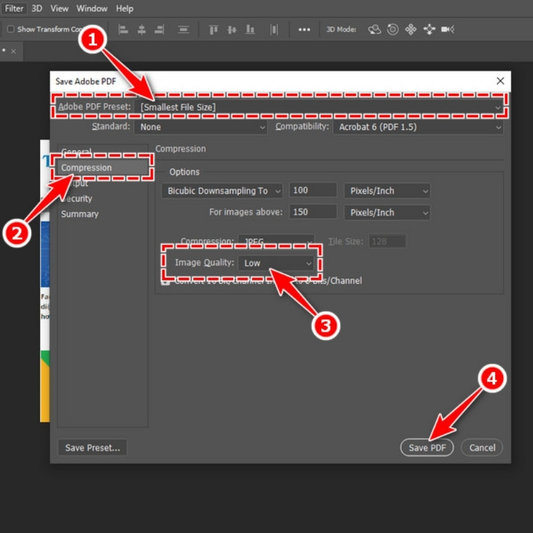Click the For images above field 150

point(312,212)
